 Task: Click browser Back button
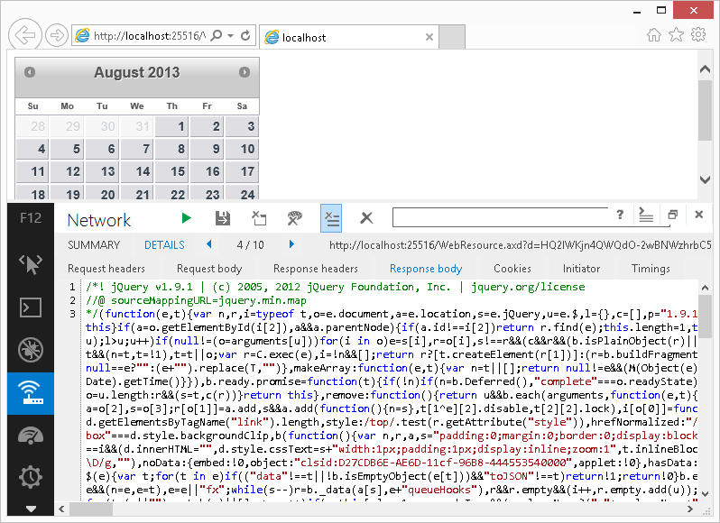tap(25, 35)
